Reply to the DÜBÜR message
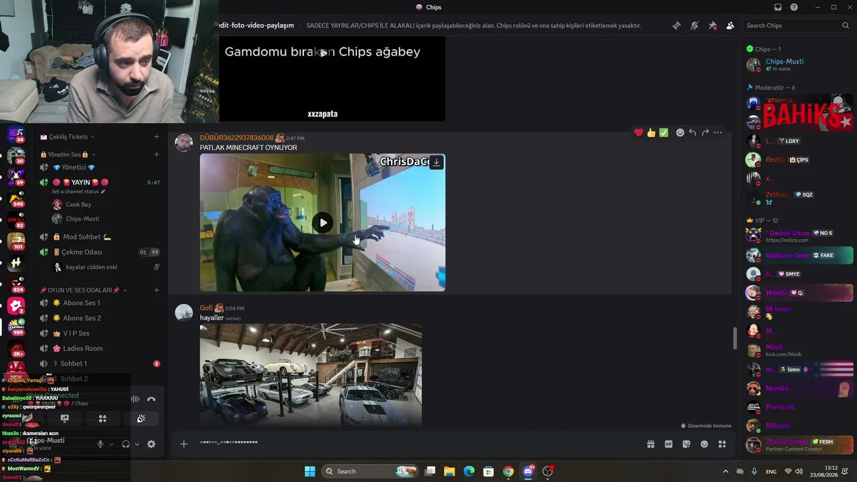This screenshot has height=482, width=857. tap(692, 133)
